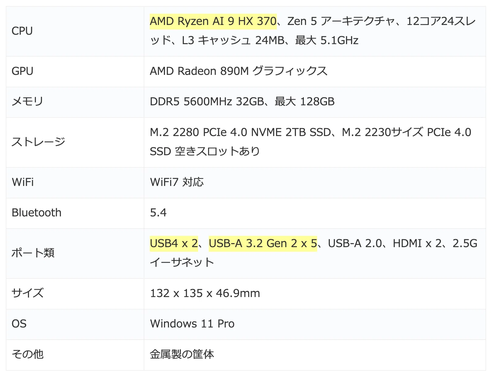Image resolution: width=491 pixels, height=378 pixels.
Task: Click the Bluetooth row label
Action: click(36, 212)
